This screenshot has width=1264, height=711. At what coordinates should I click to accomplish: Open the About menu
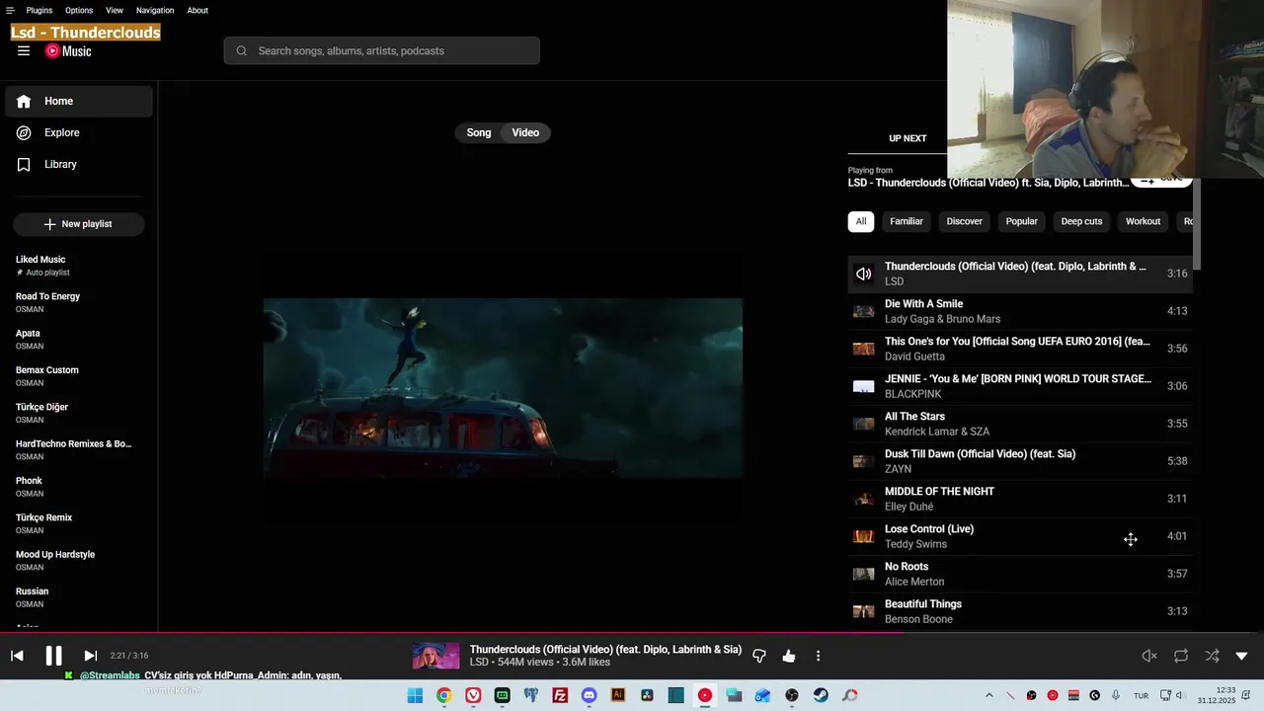(x=197, y=10)
